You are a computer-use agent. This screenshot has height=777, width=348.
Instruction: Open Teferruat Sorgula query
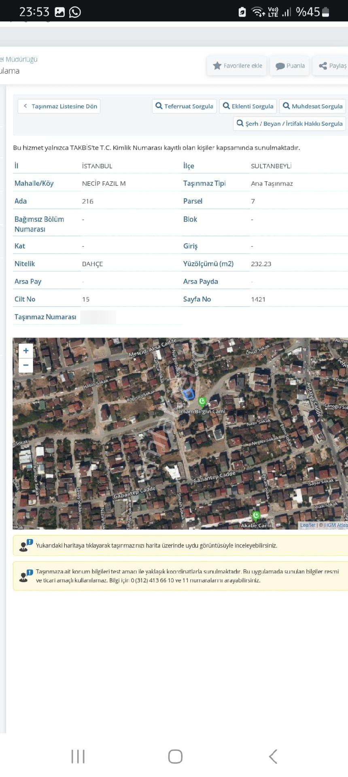coord(185,106)
